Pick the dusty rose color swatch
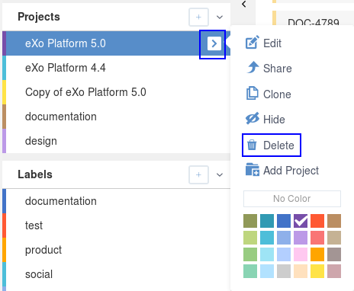354x291 pixels. 334,271
